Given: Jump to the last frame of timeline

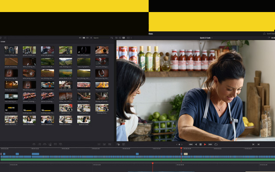Looking at the screenshot, I should [210, 144].
